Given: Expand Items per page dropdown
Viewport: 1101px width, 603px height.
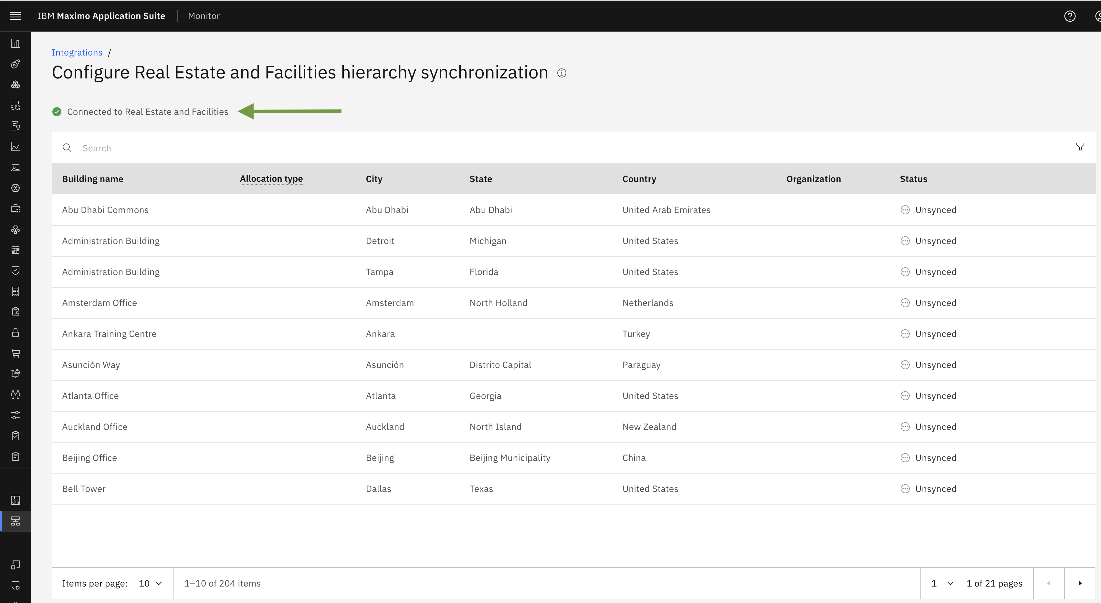Looking at the screenshot, I should tap(151, 583).
